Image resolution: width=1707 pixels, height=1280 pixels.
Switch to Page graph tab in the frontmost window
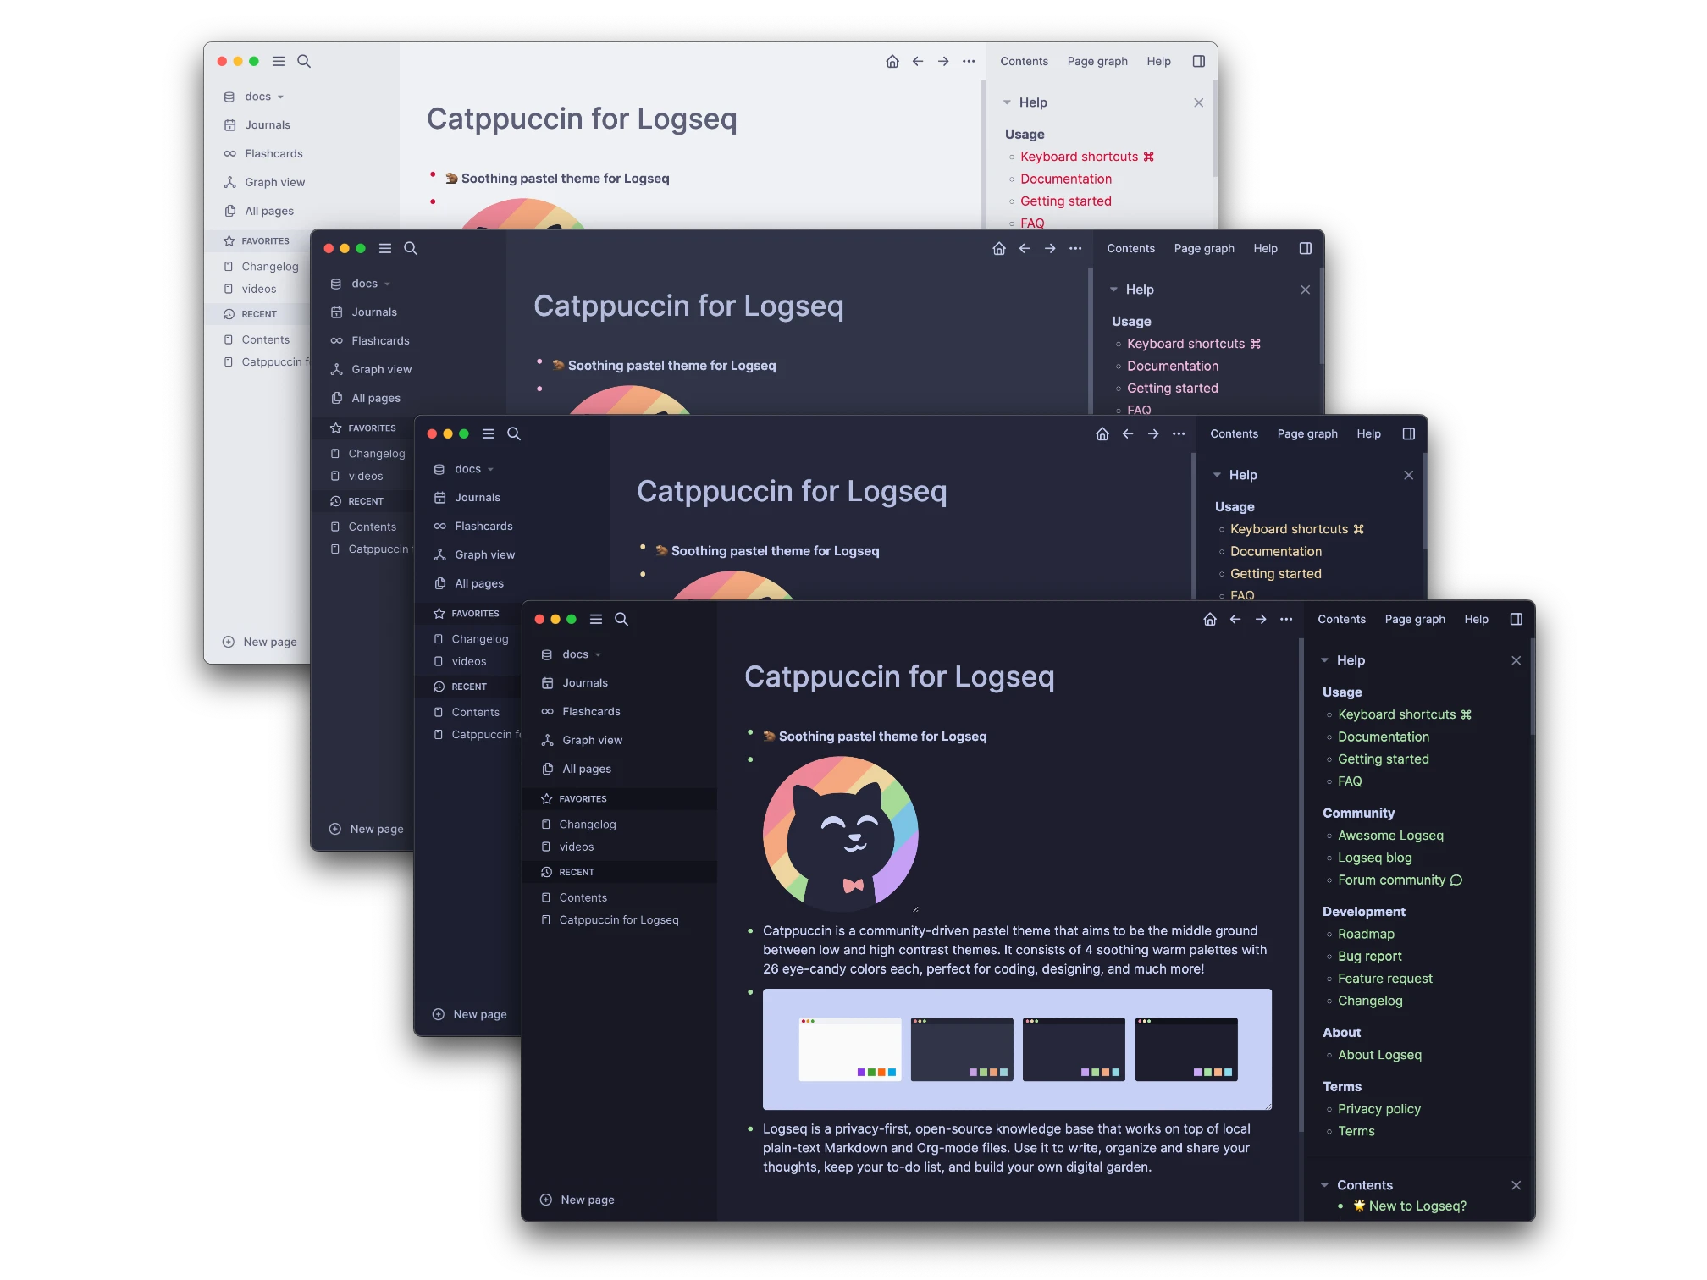click(1415, 619)
